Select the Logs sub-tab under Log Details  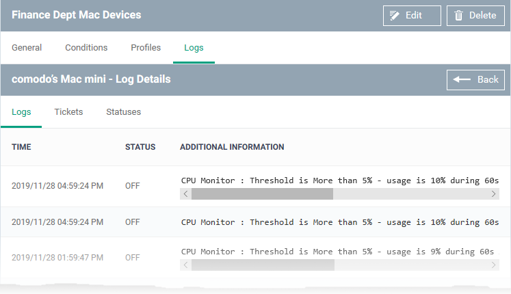tap(21, 112)
